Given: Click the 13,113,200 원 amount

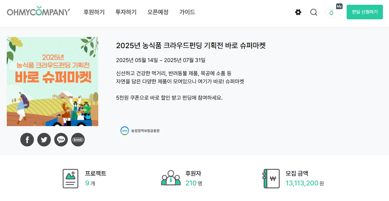Looking at the screenshot, I should pyautogui.click(x=305, y=183).
